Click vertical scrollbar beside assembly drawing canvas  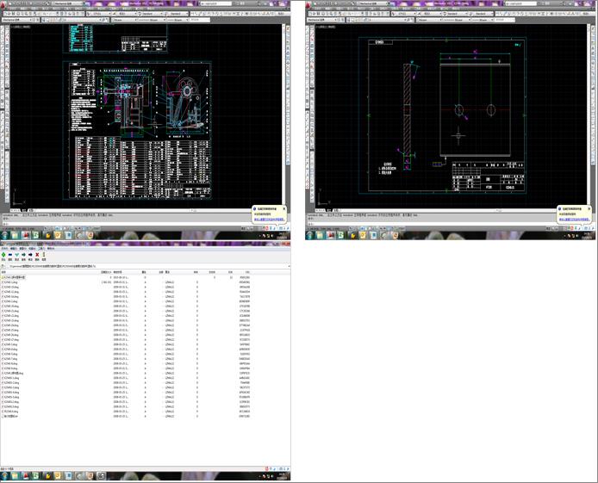coord(283,115)
